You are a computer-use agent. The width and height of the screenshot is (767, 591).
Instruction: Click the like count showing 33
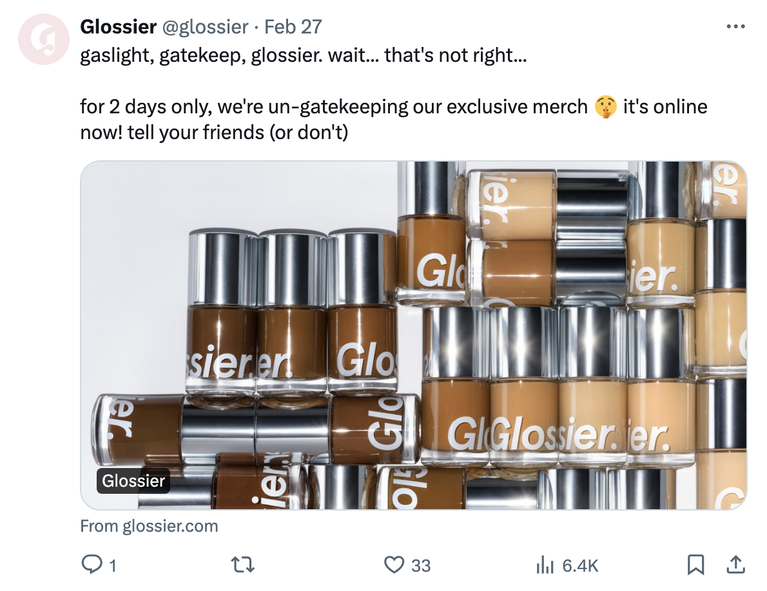tap(418, 566)
